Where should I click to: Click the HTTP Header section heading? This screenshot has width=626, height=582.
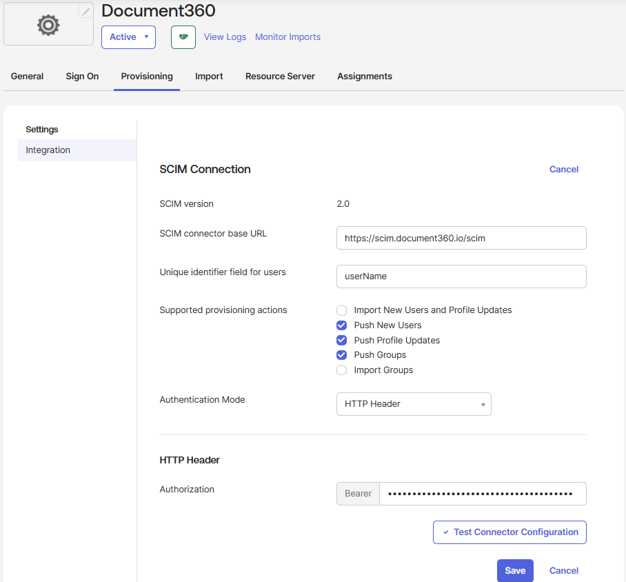(x=189, y=460)
